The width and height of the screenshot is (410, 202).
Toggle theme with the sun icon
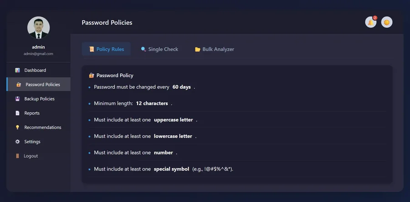[386, 22]
